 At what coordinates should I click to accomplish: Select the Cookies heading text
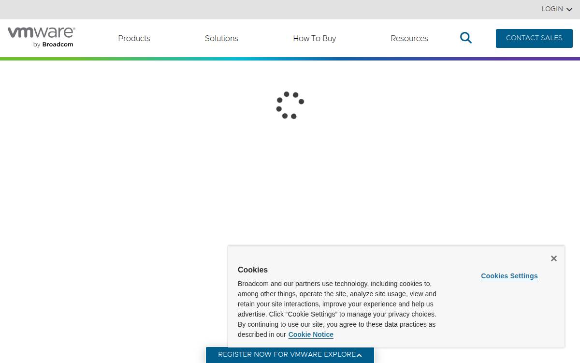[x=253, y=270]
